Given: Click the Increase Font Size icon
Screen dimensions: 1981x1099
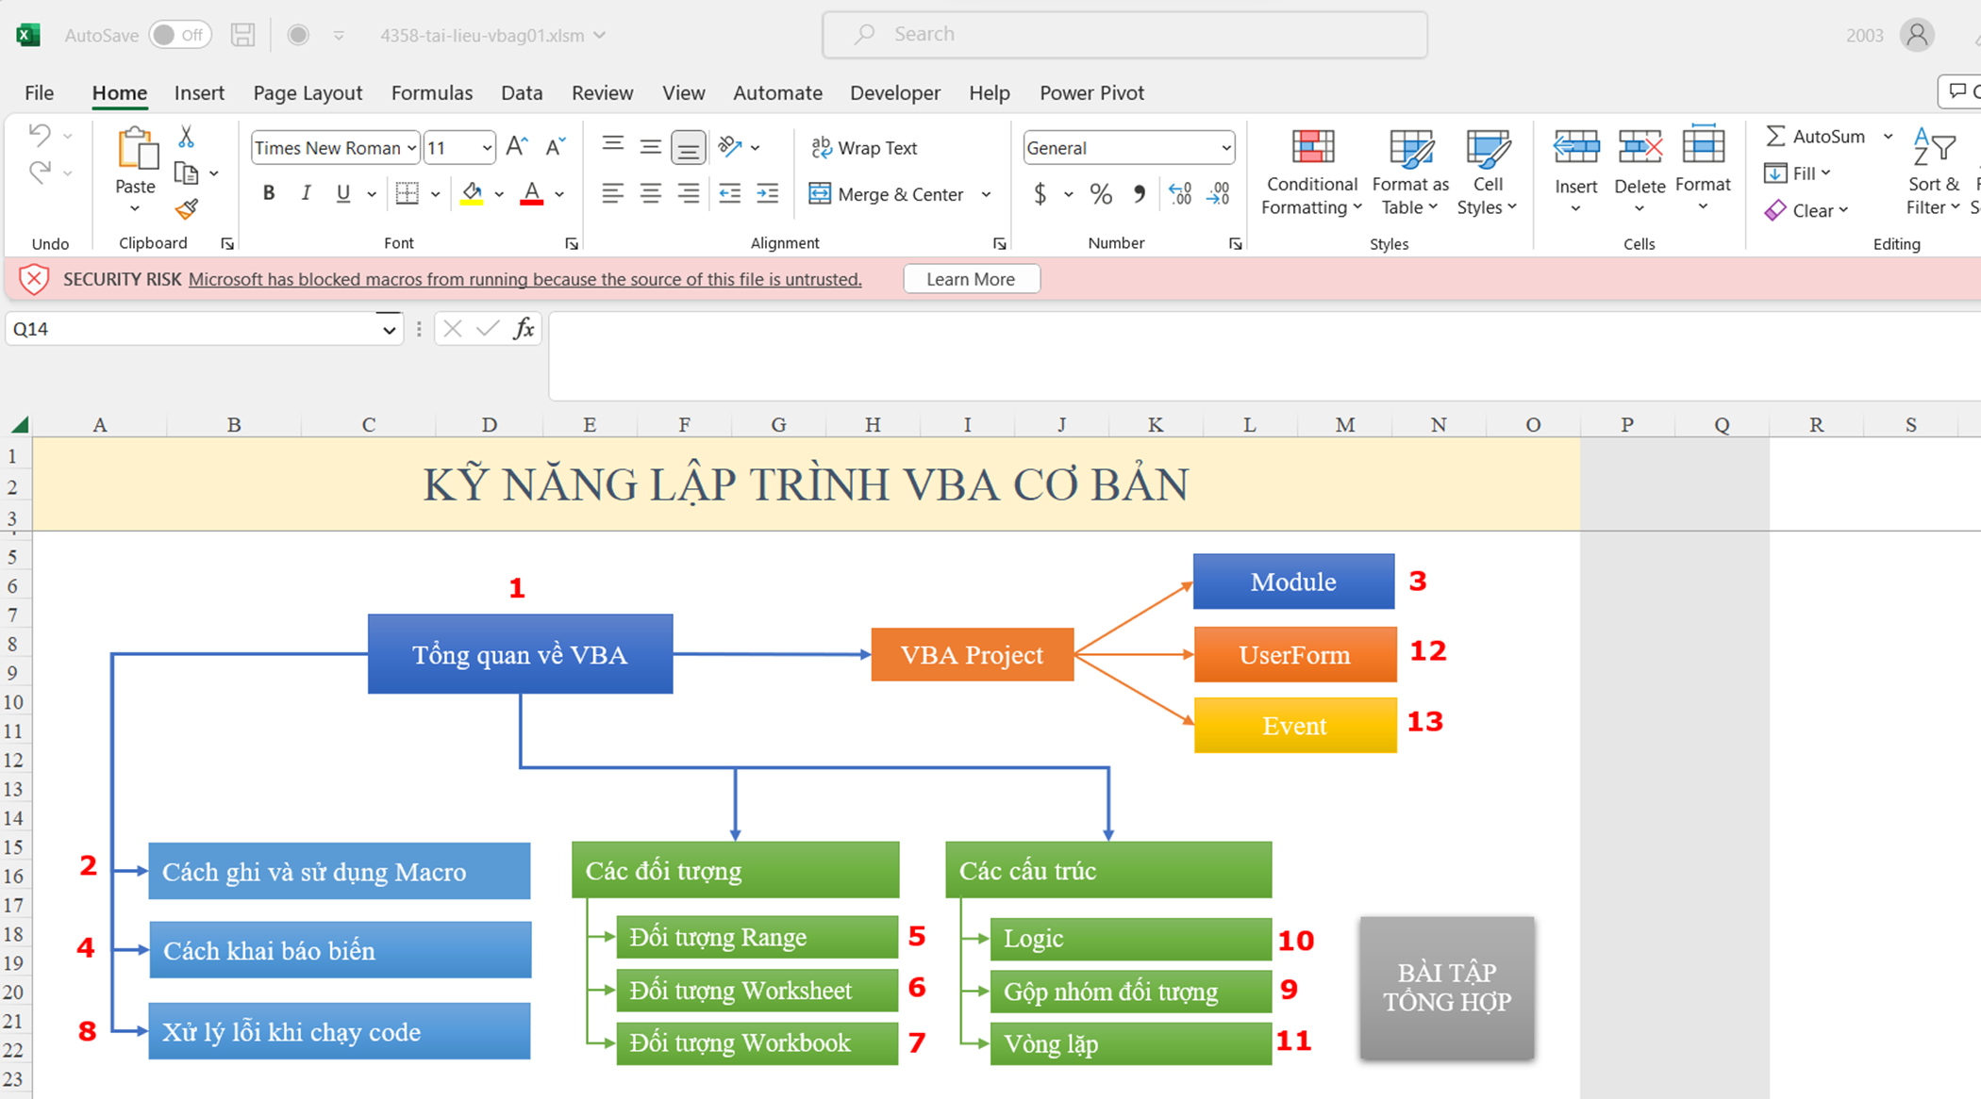Looking at the screenshot, I should (516, 147).
